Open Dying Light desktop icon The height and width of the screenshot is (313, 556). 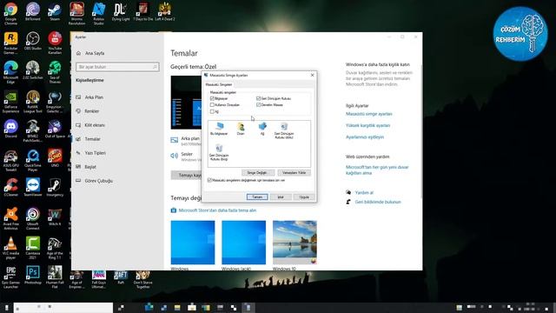tap(121, 12)
